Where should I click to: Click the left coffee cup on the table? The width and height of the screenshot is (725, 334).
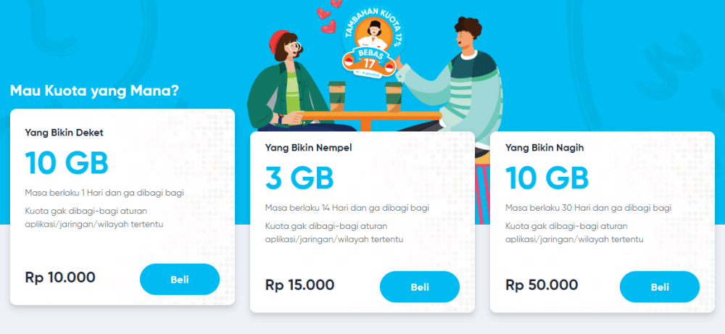point(338,96)
